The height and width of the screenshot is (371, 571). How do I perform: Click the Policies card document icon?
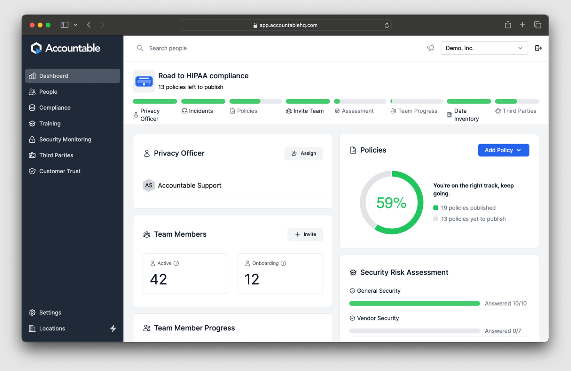tap(353, 150)
